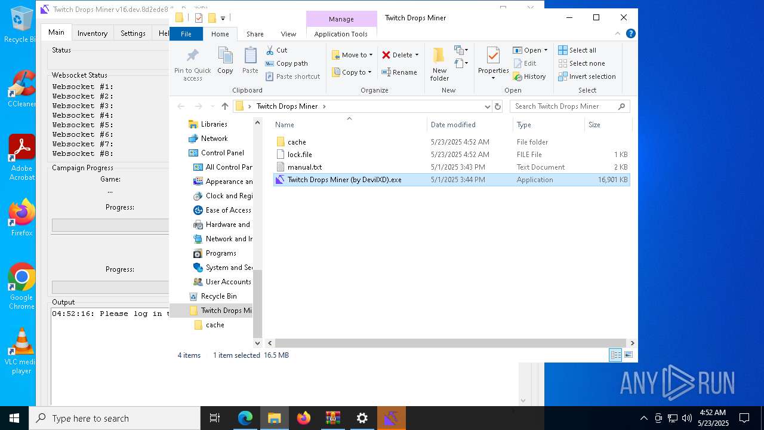Image resolution: width=764 pixels, height=430 pixels.
Task: Click Invert selection
Action: (x=587, y=76)
